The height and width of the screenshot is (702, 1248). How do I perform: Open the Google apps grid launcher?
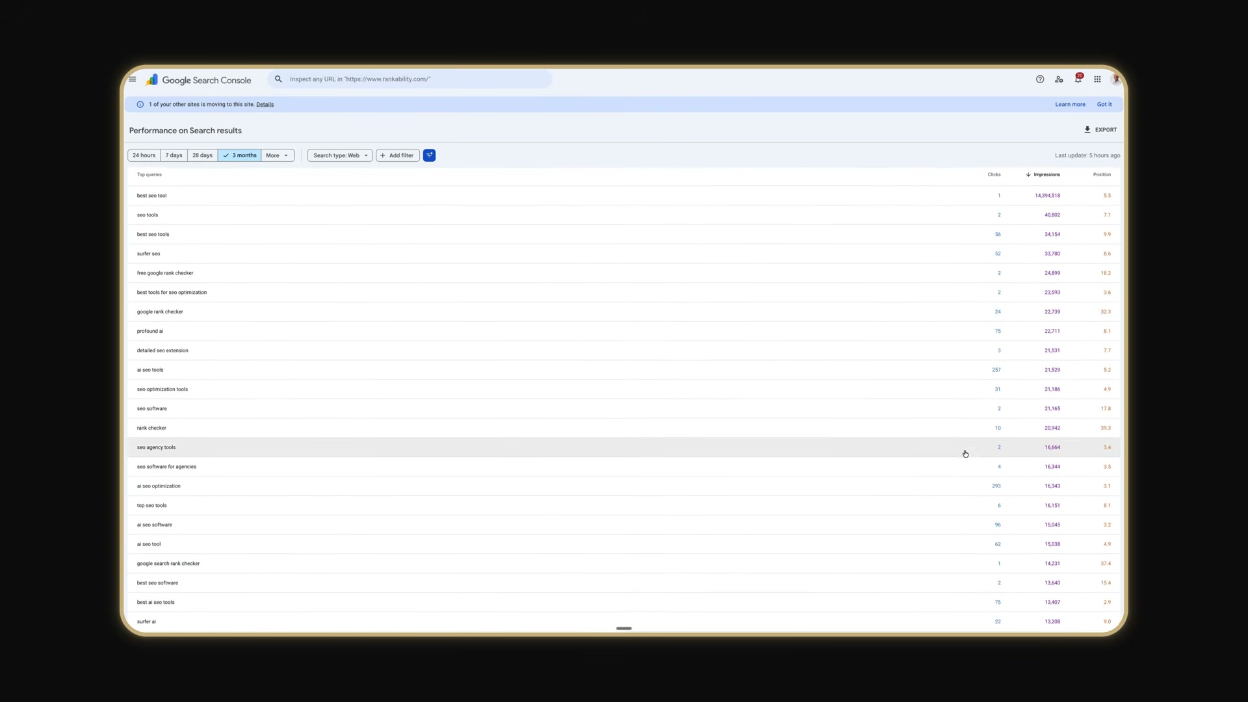click(1097, 79)
